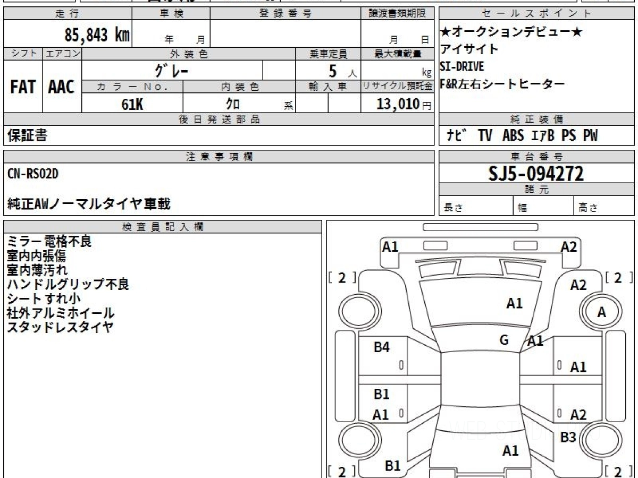Screen dimensions: 638x478
Task: Select the ミラー電格不良 remark
Action: click(49, 241)
